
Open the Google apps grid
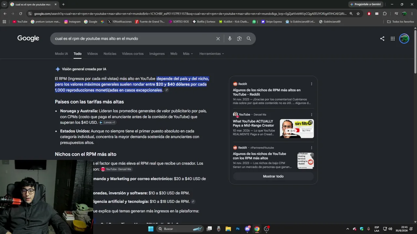point(393,39)
